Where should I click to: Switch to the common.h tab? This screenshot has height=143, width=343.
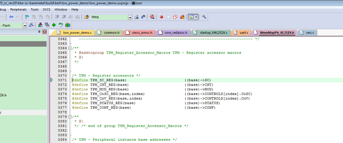pyautogui.click(x=109, y=33)
